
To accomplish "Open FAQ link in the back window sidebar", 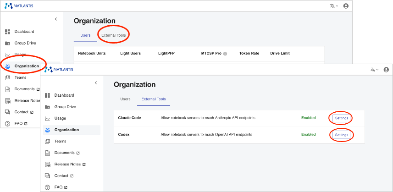I will coord(21,123).
